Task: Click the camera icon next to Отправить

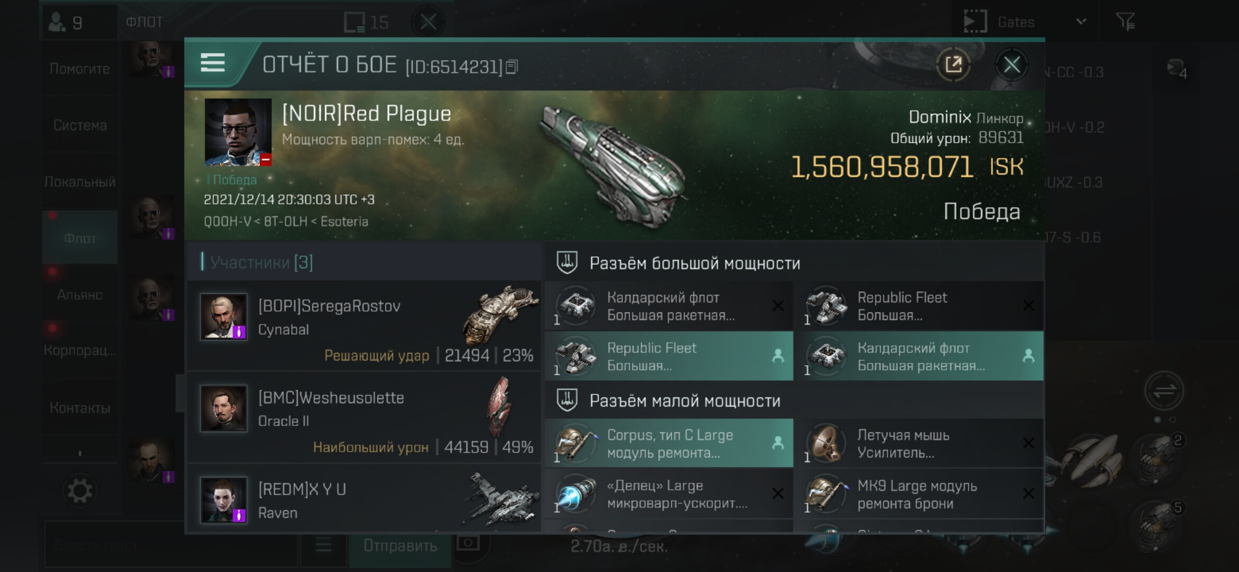Action: [x=468, y=543]
